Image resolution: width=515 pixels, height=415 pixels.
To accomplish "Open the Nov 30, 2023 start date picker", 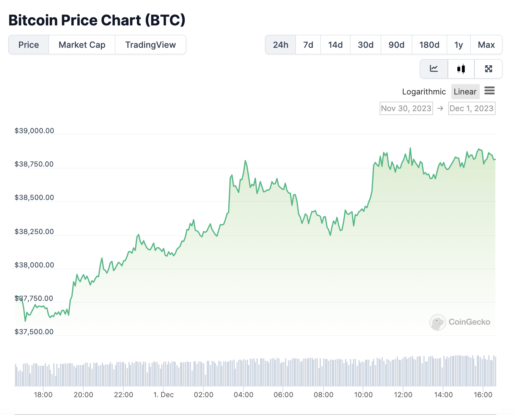I will coord(406,108).
